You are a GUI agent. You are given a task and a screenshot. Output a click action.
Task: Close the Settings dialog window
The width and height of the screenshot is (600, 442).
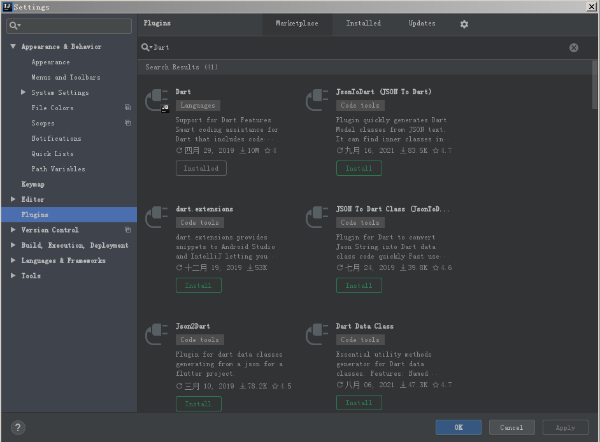coord(592,6)
